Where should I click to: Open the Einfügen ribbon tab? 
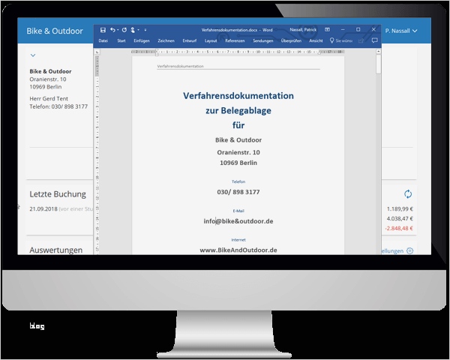pyautogui.click(x=142, y=40)
